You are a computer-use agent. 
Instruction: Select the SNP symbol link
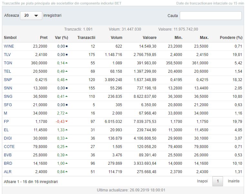click(8, 80)
